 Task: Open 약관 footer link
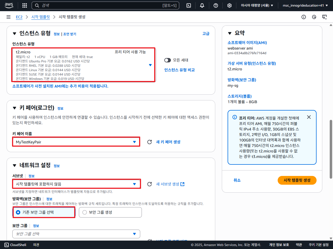[x=299, y=245]
